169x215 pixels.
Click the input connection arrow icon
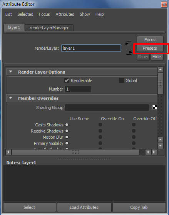pyautogui.click(x=128, y=44)
